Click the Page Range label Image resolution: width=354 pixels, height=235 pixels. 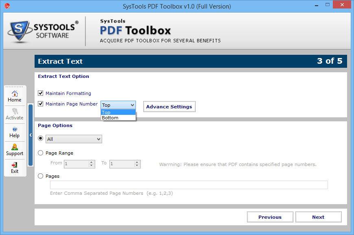[59, 153]
